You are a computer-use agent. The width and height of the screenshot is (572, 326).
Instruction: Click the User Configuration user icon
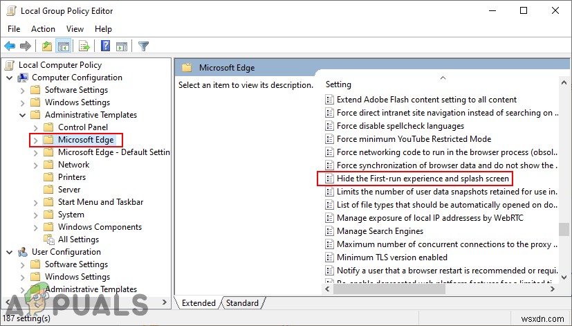pyautogui.click(x=23, y=252)
